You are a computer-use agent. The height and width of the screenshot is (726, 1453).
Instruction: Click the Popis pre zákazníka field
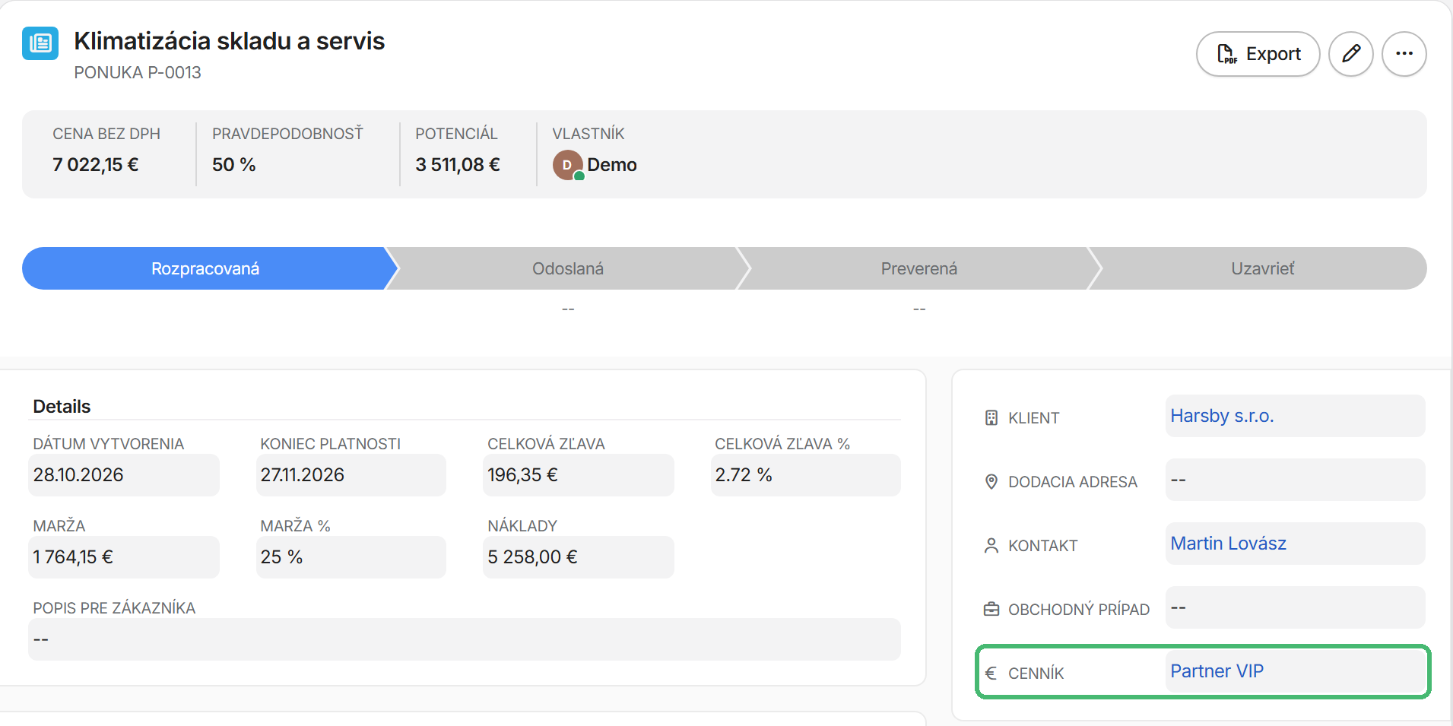click(x=465, y=639)
